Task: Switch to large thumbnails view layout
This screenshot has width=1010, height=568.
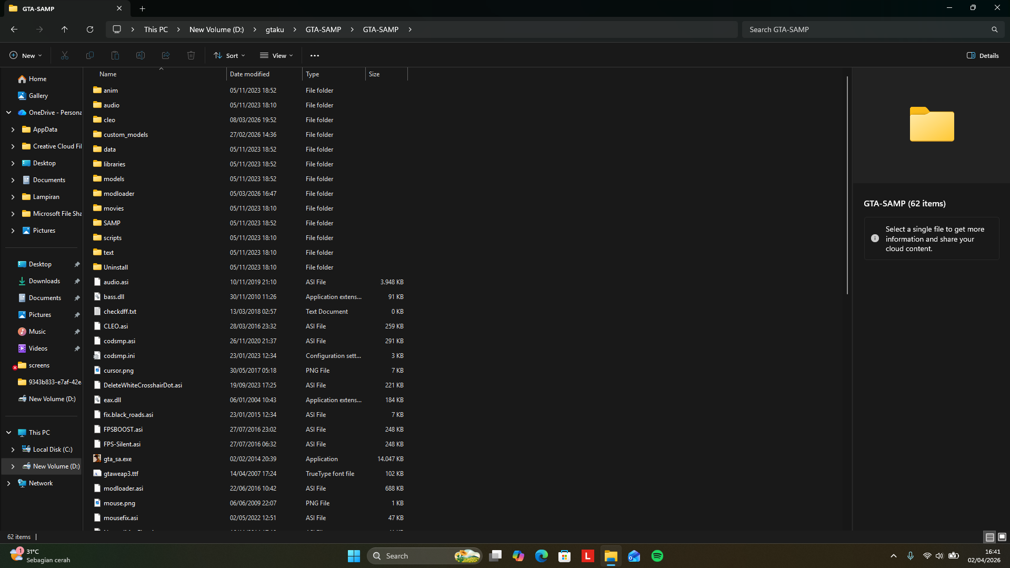Action: [x=1002, y=537]
